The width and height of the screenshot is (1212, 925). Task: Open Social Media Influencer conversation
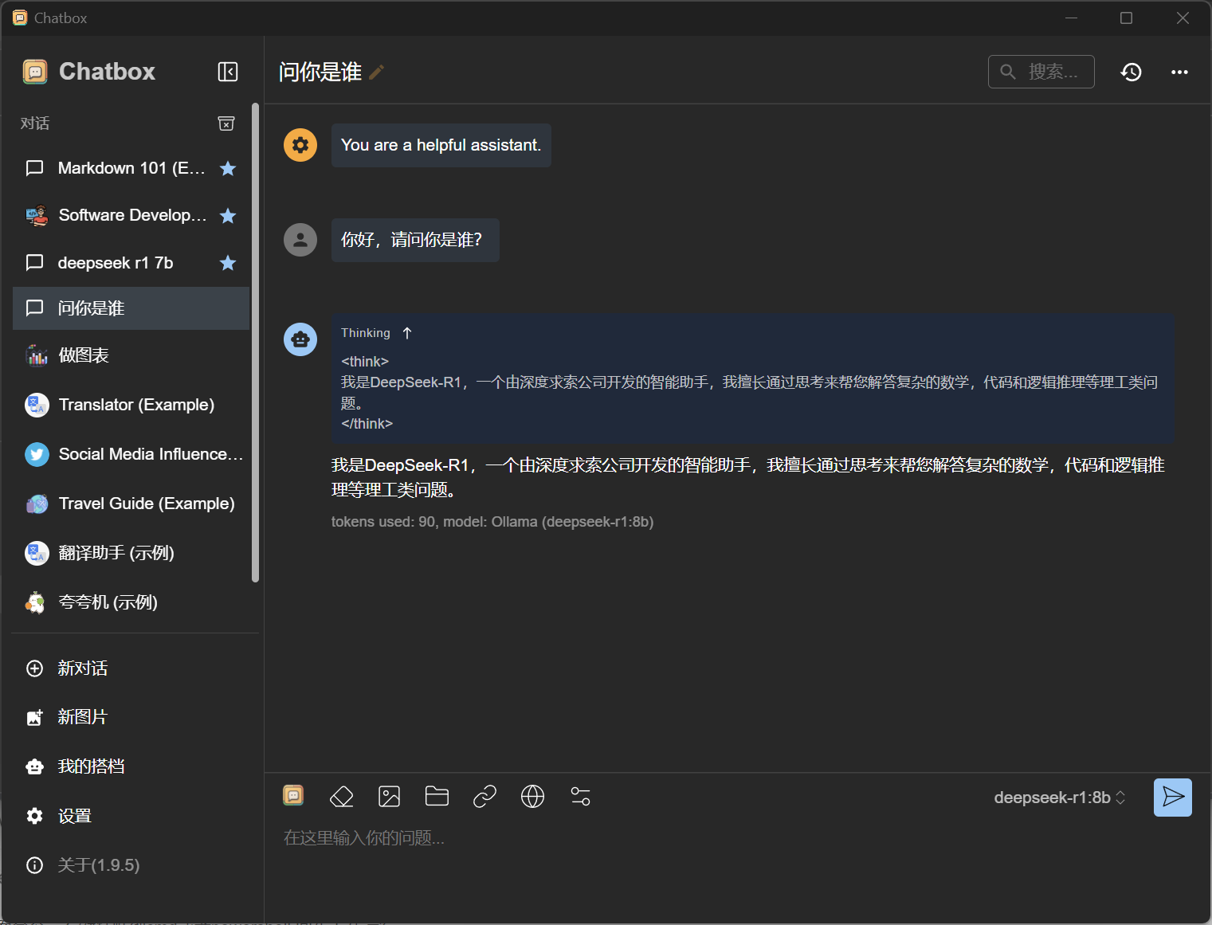point(131,454)
